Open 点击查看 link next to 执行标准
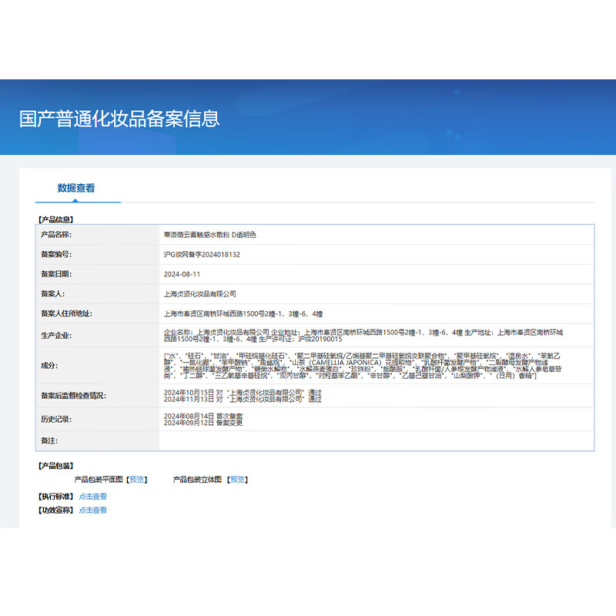 coord(92,497)
